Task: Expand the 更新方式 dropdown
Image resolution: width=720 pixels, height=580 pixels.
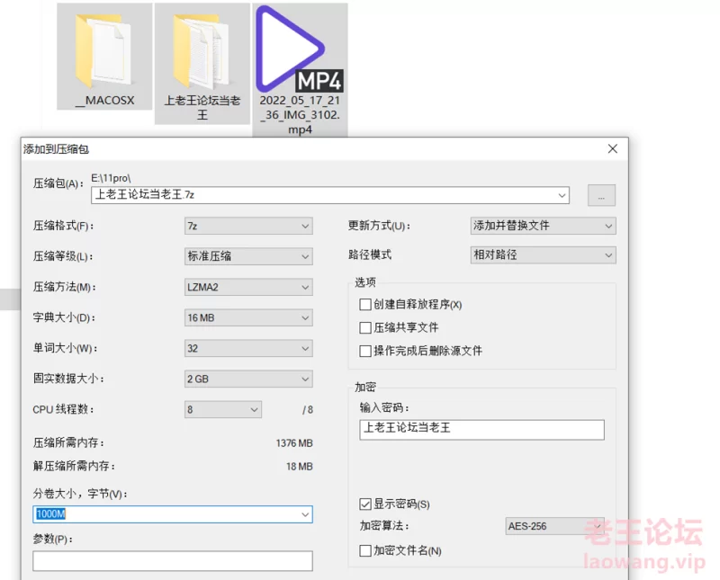Action: [x=544, y=225]
